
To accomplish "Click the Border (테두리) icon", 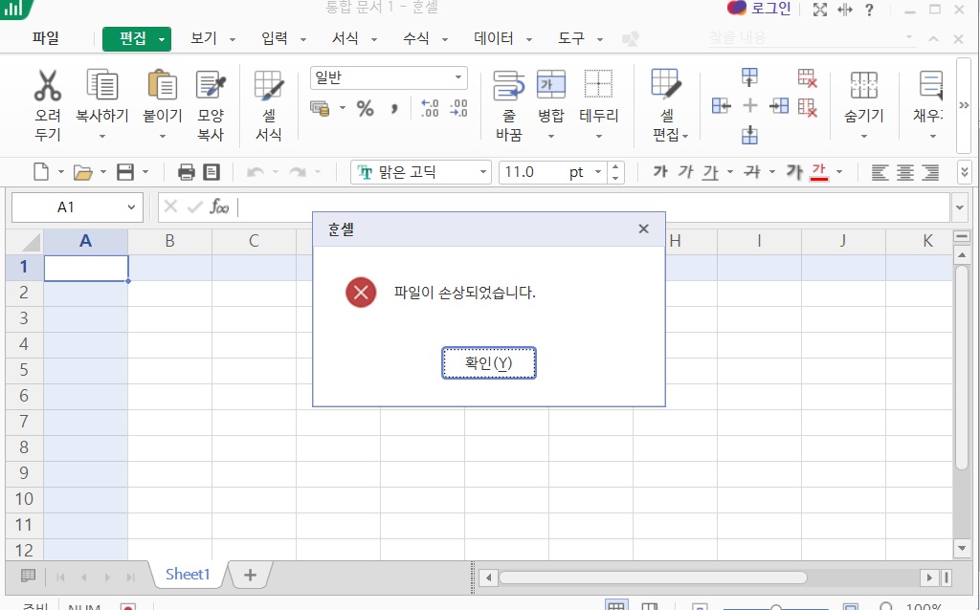I will click(598, 84).
